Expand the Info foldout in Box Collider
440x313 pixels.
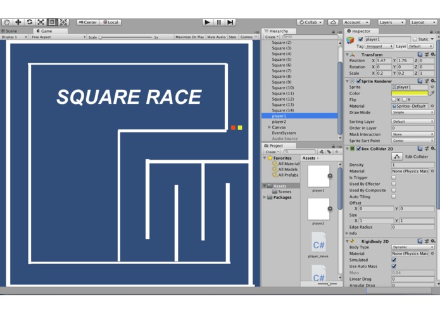[x=347, y=233]
